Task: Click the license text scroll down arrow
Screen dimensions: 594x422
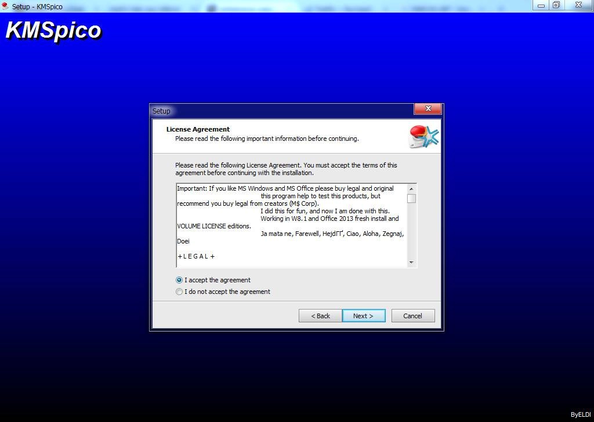Action: point(411,262)
